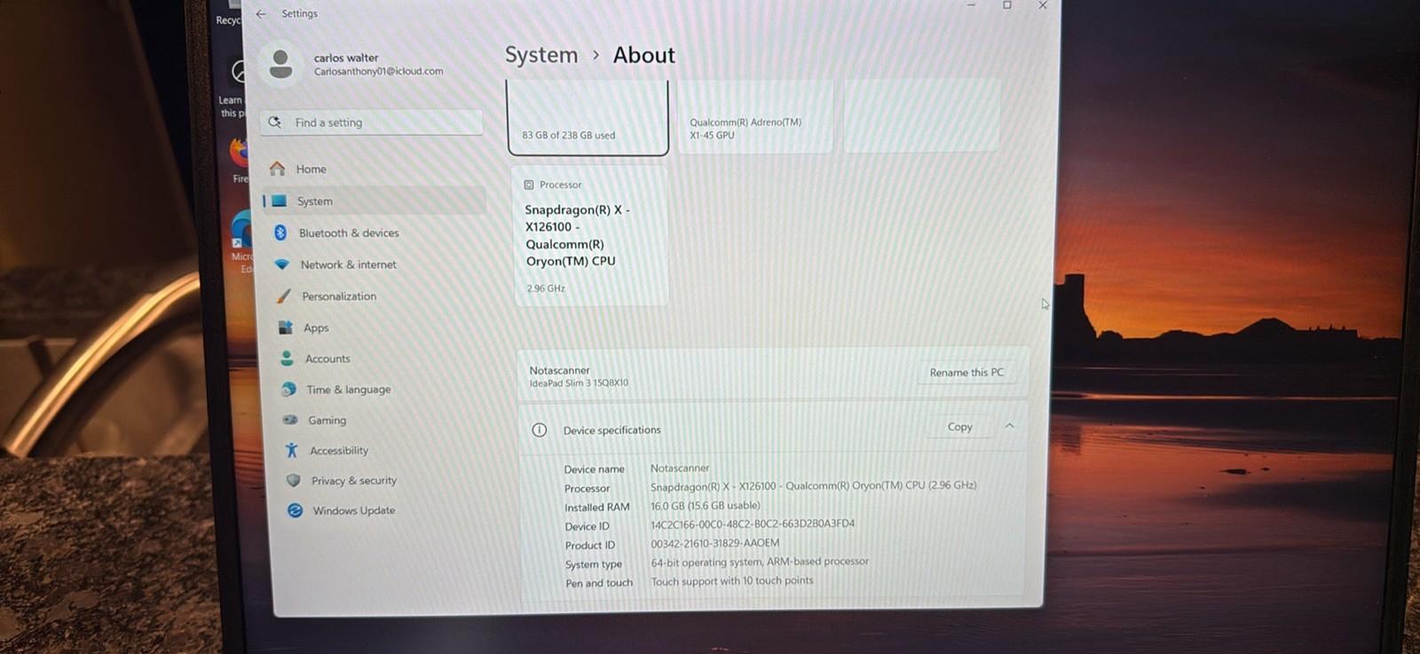This screenshot has height=654, width=1420.
Task: Click the Device ID value text
Action: (x=753, y=524)
